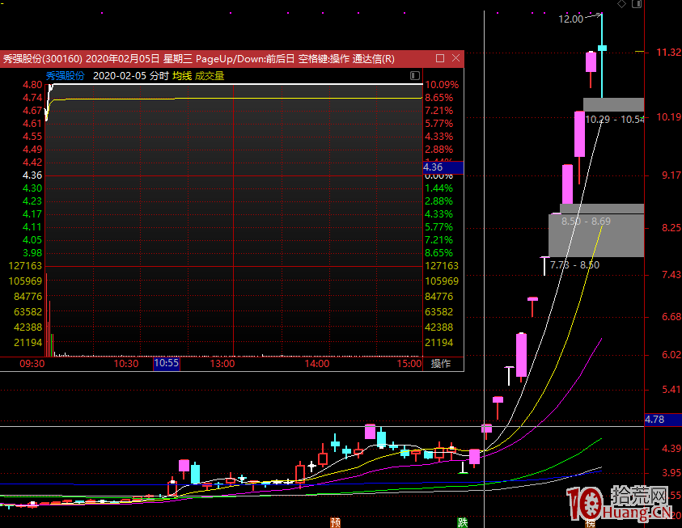Click the panel layout icon beside the diamond
This screenshot has width=682, height=528.
(636, 4)
